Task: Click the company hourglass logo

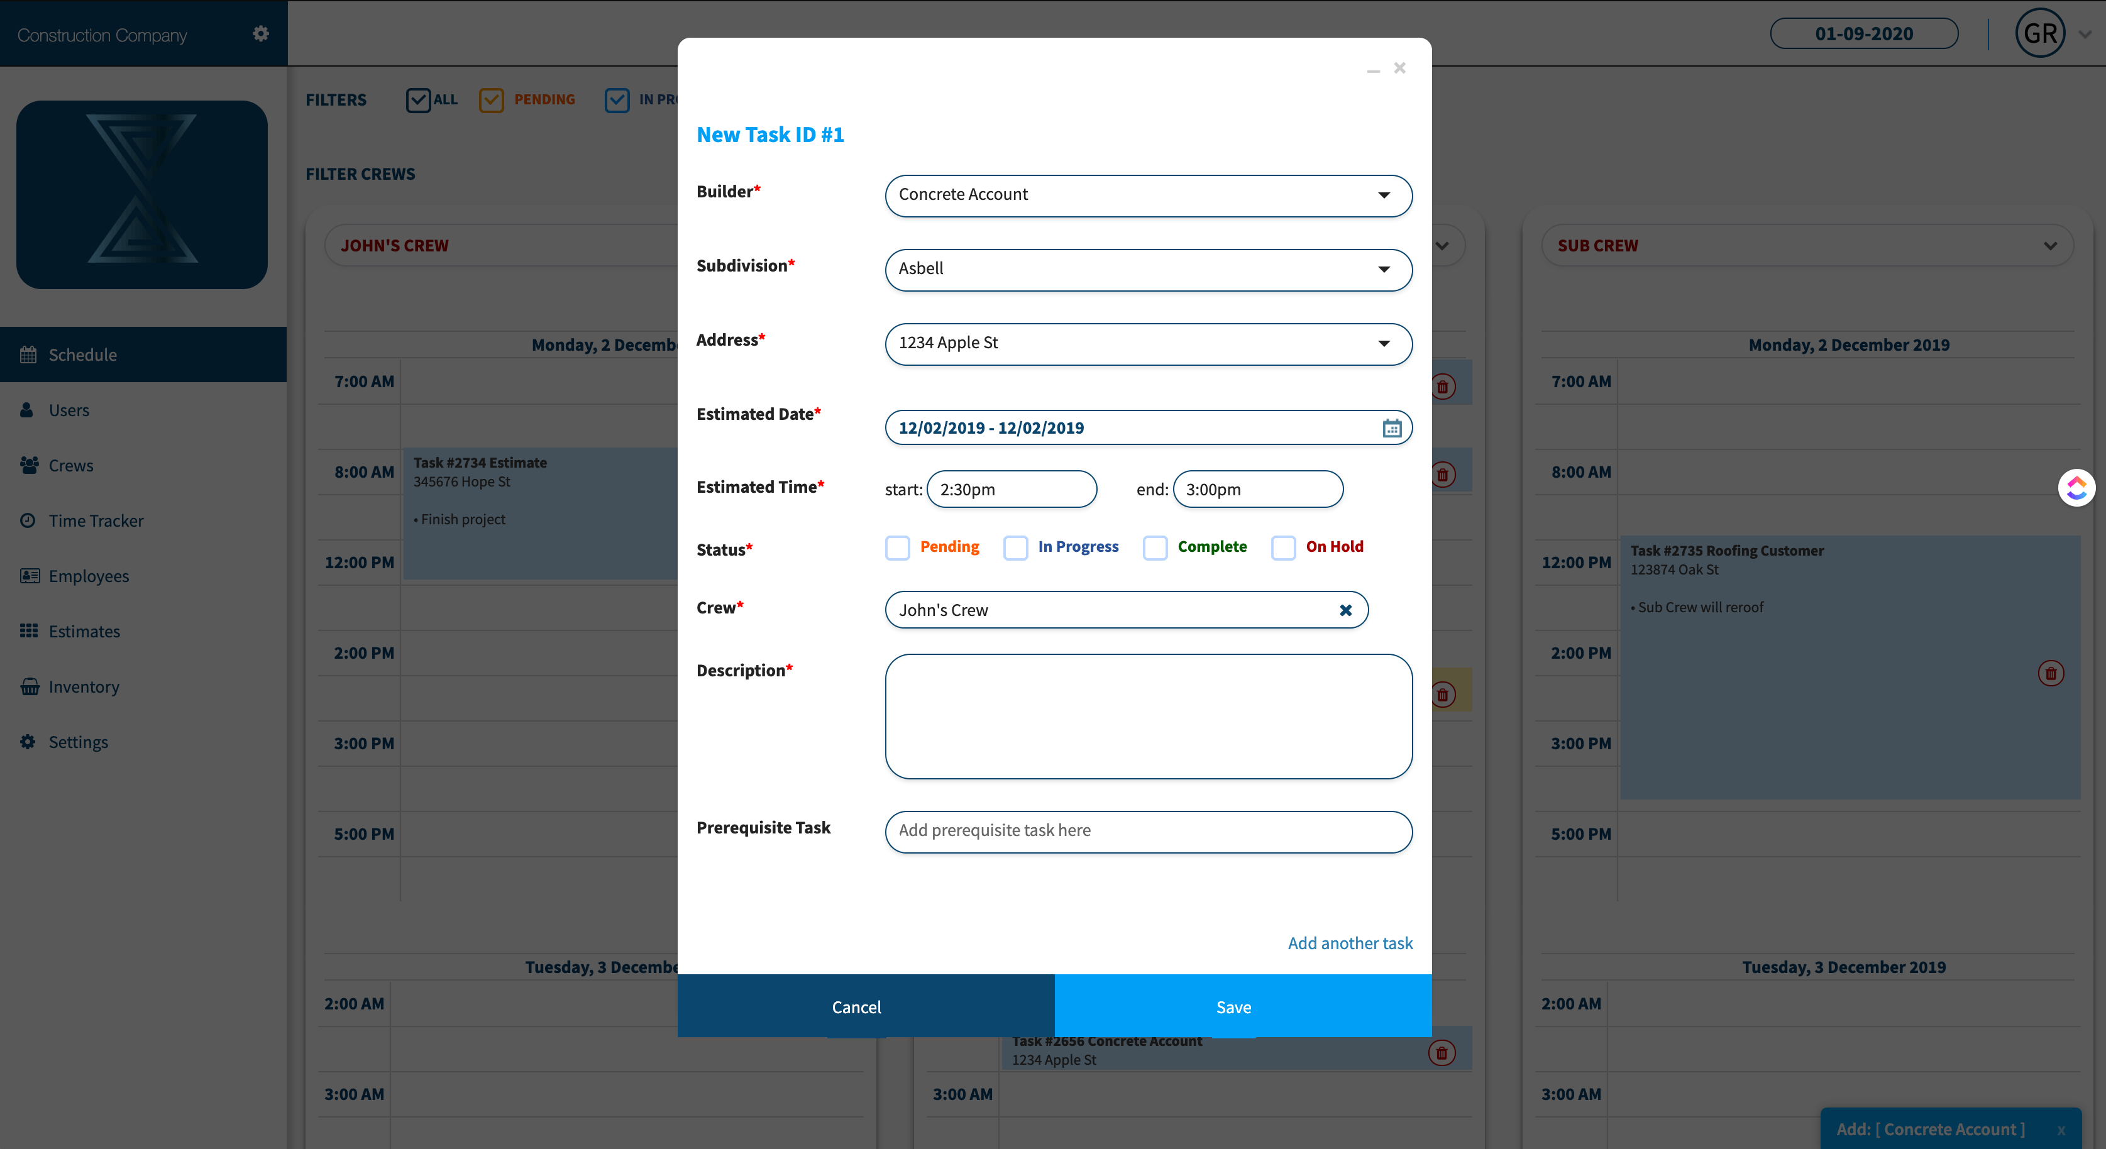Action: (142, 194)
